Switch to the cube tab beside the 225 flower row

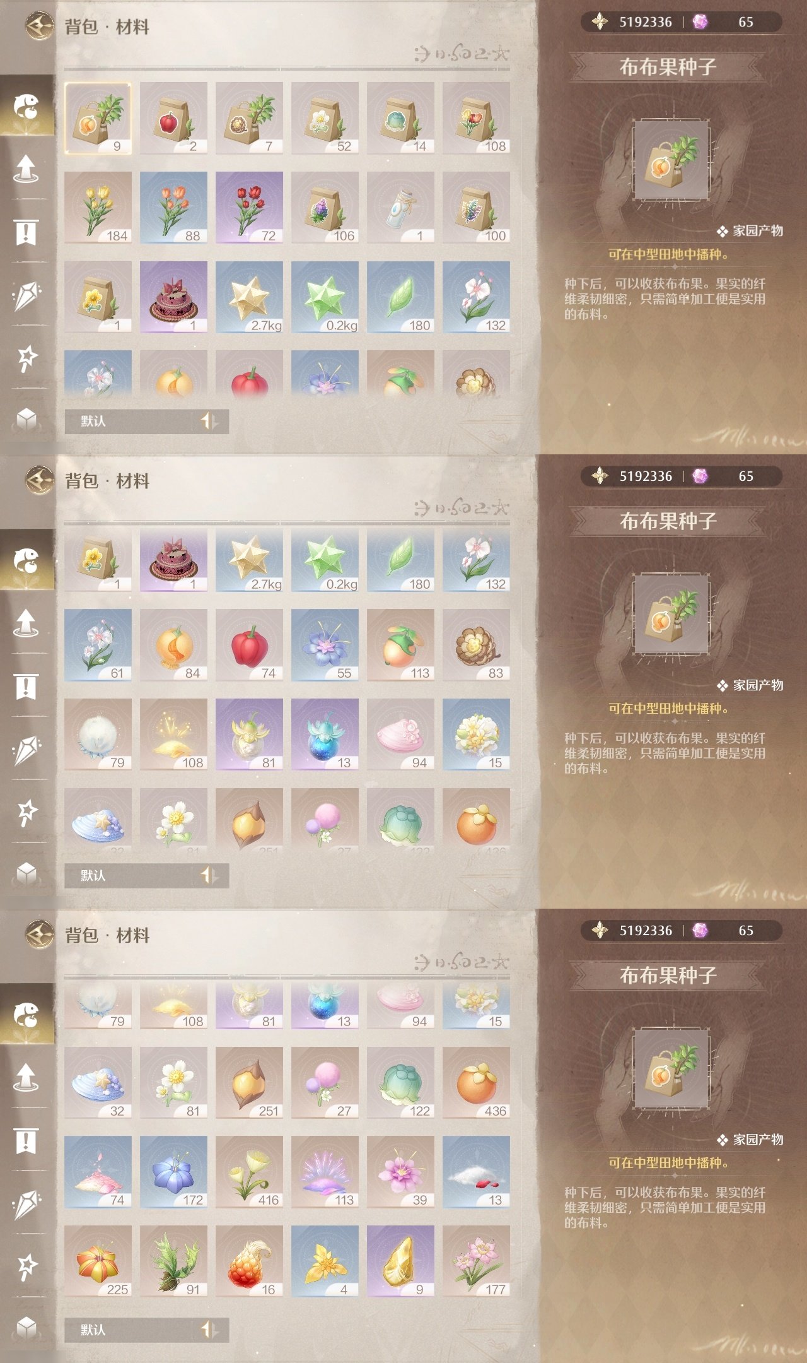(26, 1327)
